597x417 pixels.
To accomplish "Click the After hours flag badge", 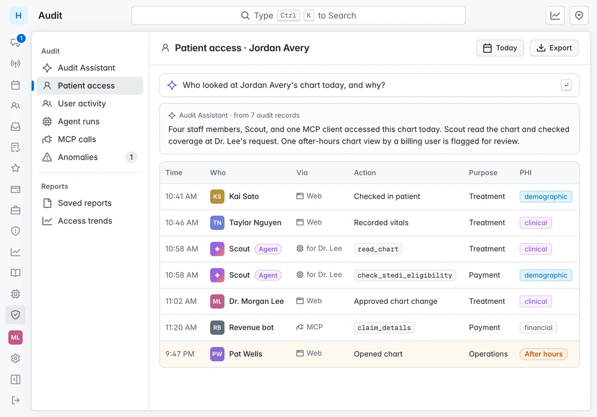I will coord(544,354).
